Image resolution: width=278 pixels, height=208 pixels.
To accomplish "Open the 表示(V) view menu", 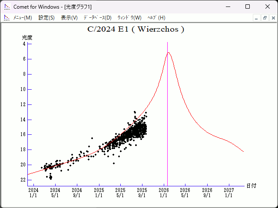I will (69, 18).
